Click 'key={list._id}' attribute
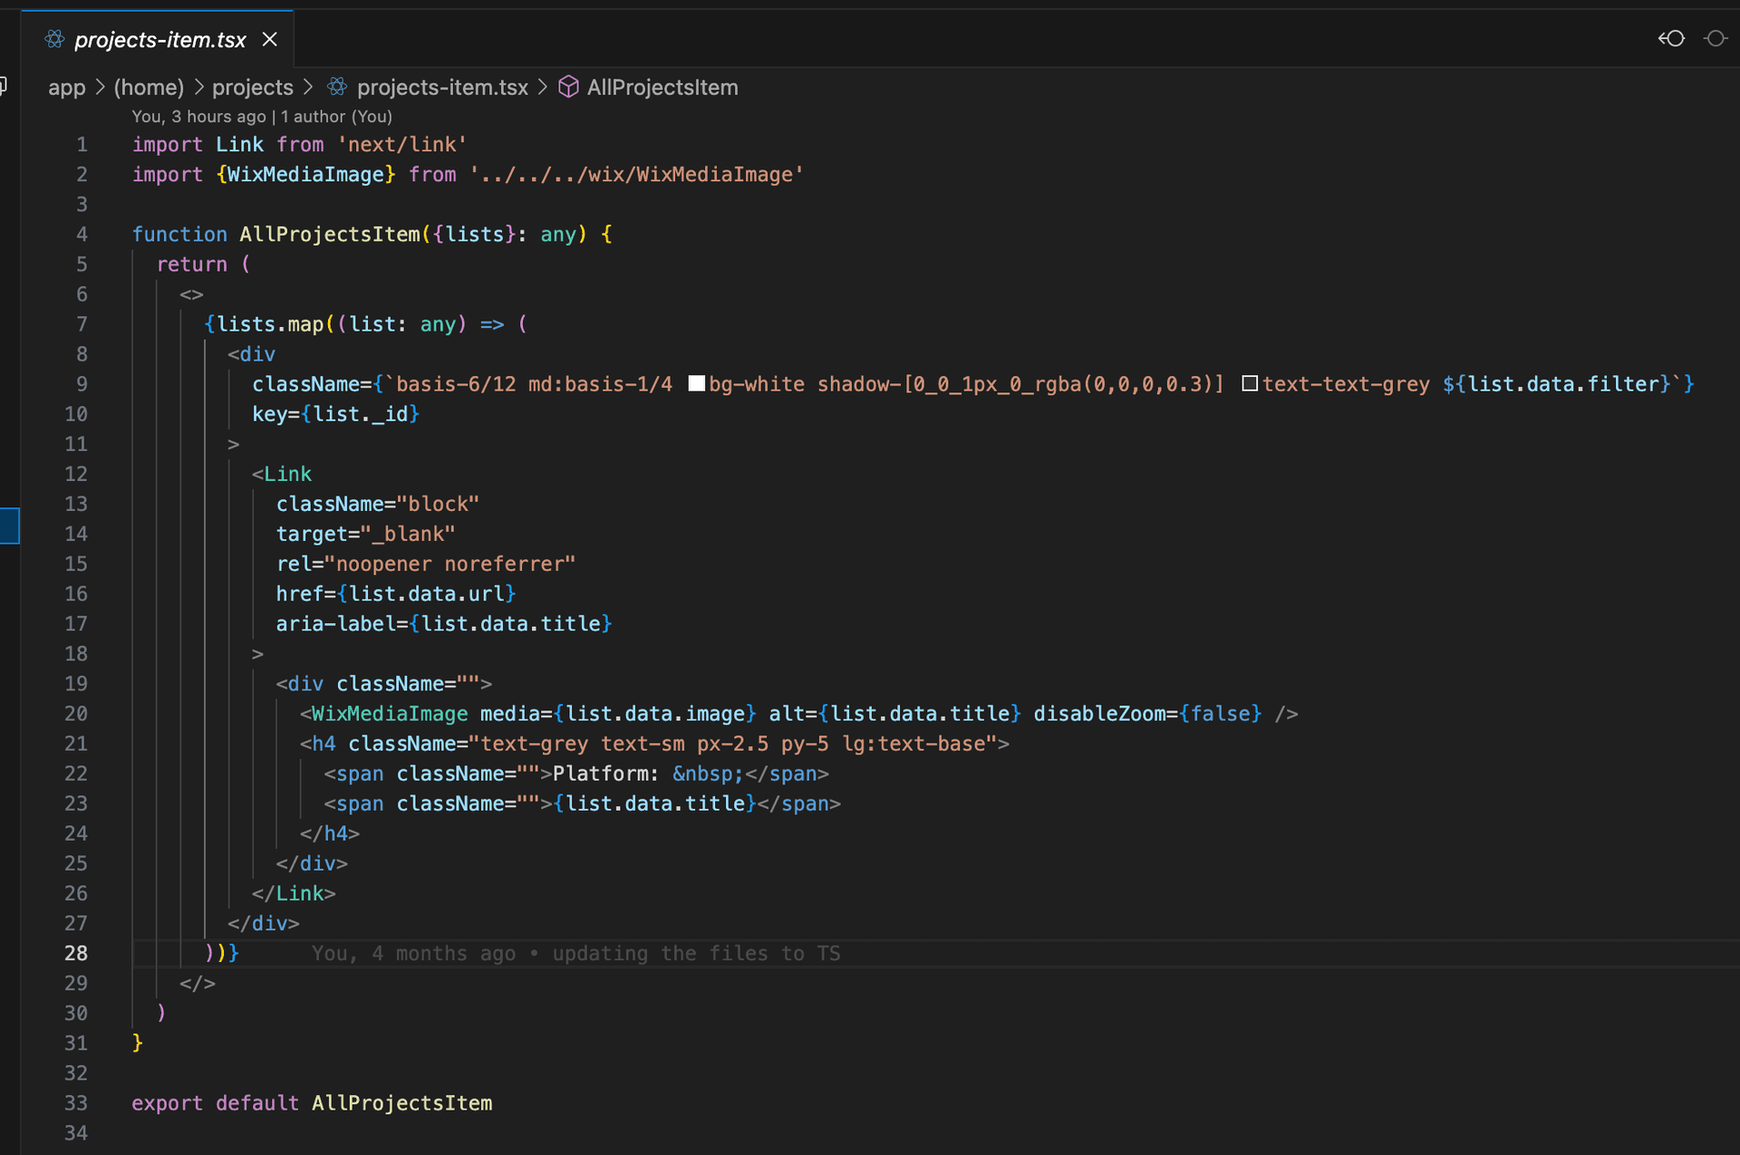This screenshot has height=1155, width=1740. pos(336,414)
